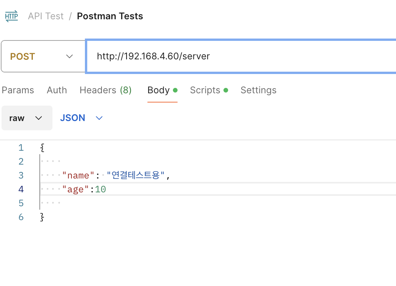Click the "name" key in JSON body
The width and height of the screenshot is (396, 286).
coord(78,175)
